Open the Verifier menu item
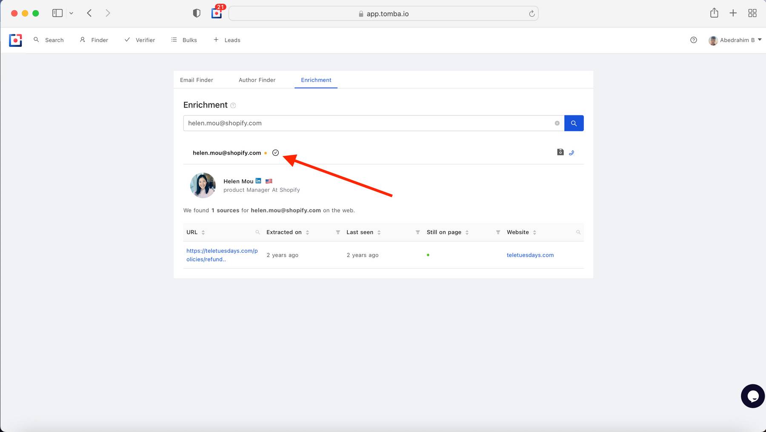 coord(140,40)
